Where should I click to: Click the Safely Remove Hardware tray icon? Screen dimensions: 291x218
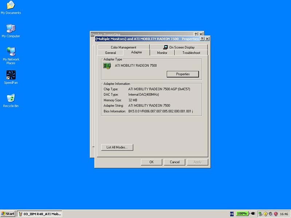tap(260, 214)
